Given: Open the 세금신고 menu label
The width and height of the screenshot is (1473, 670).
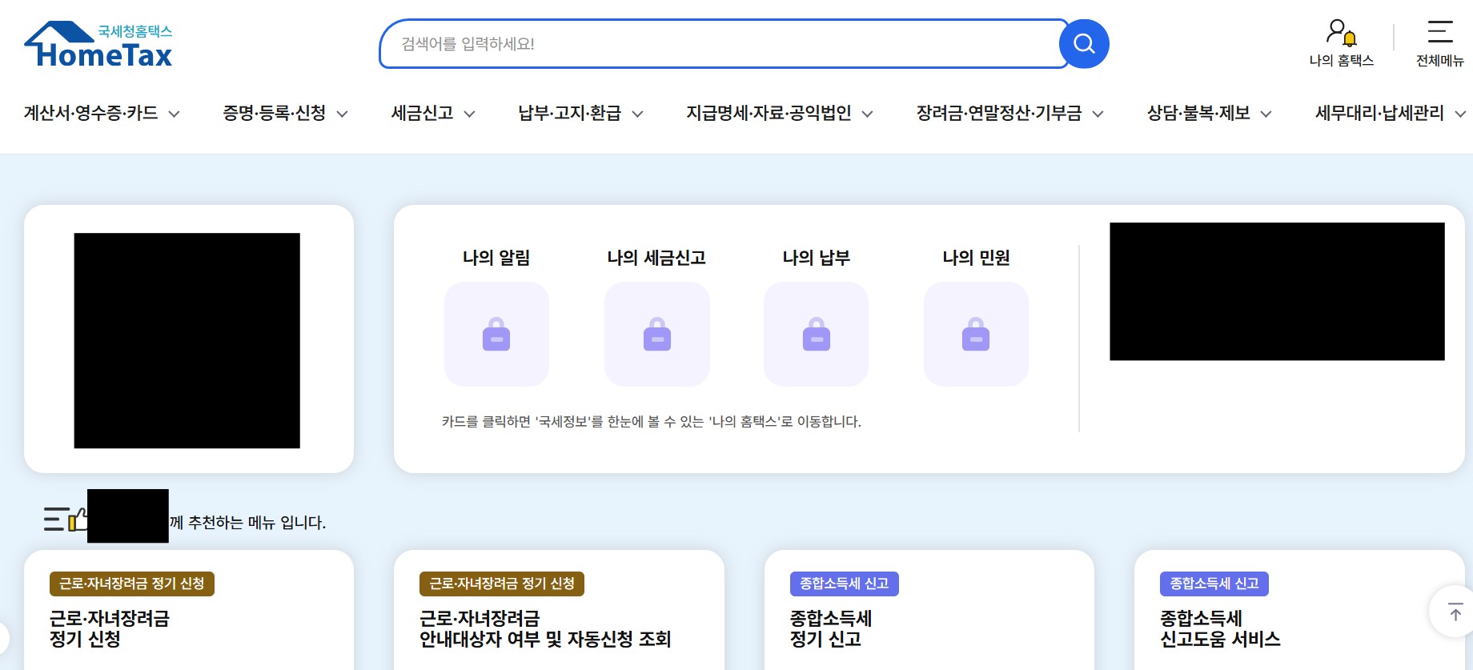Looking at the screenshot, I should click(x=423, y=113).
